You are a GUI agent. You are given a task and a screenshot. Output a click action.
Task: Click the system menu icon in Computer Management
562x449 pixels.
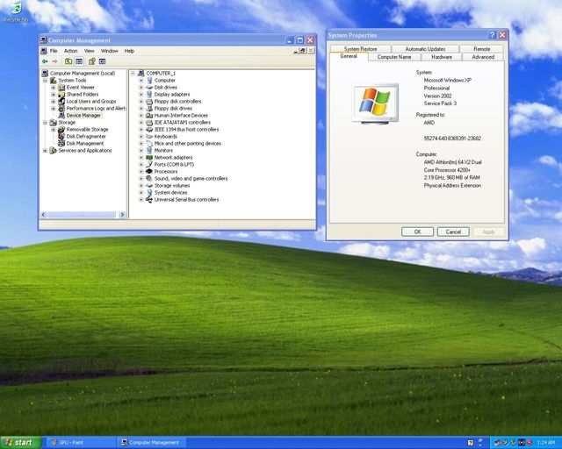(x=44, y=40)
